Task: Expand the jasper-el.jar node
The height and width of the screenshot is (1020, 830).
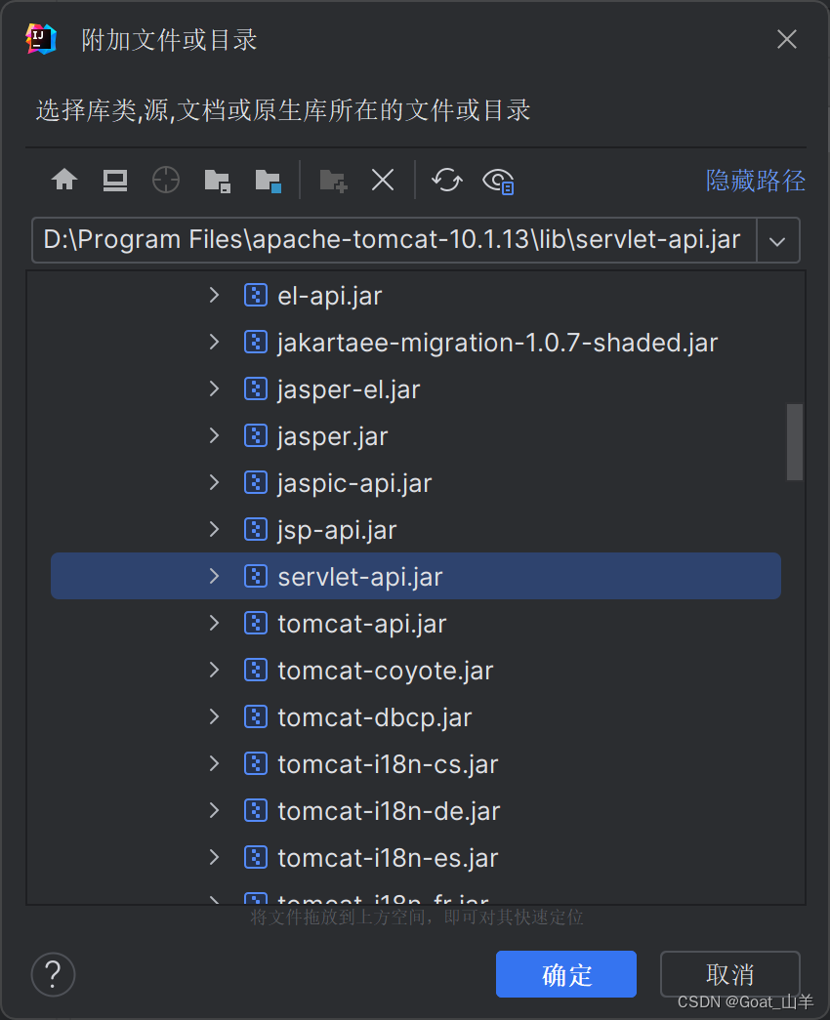Action: 214,389
